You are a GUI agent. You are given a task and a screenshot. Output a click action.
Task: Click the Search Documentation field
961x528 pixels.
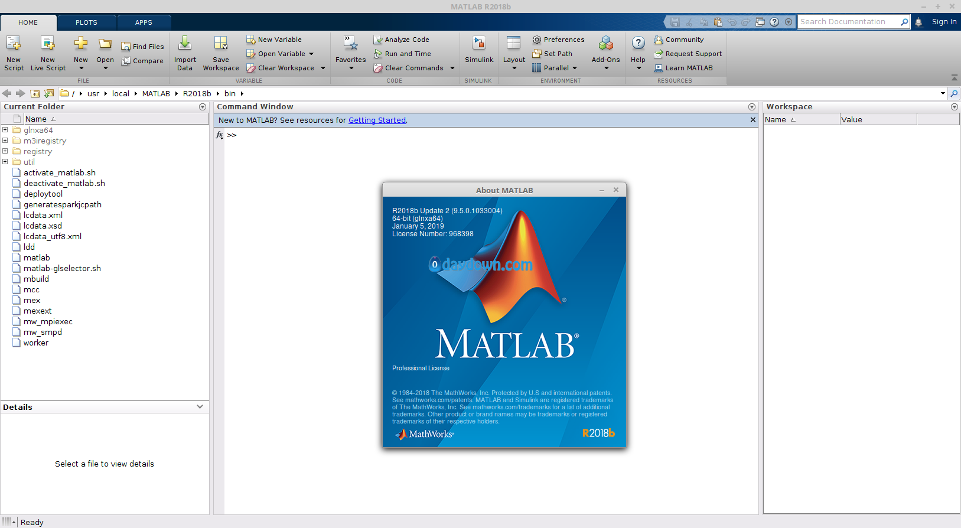[x=848, y=22]
